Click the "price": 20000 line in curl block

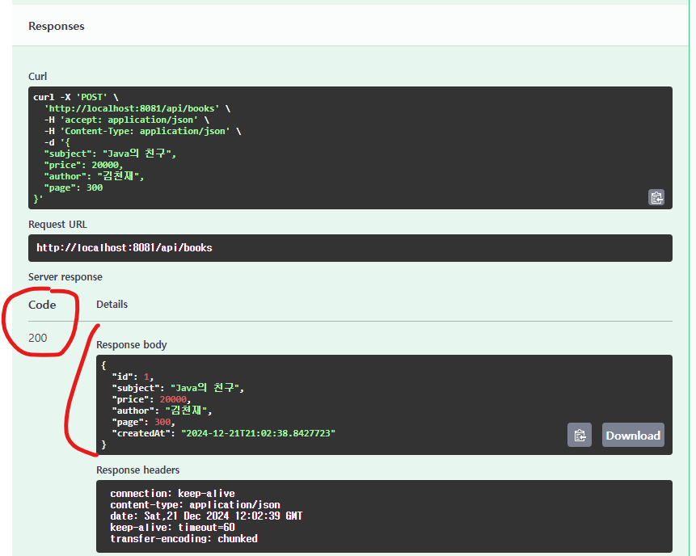pyautogui.click(x=83, y=165)
